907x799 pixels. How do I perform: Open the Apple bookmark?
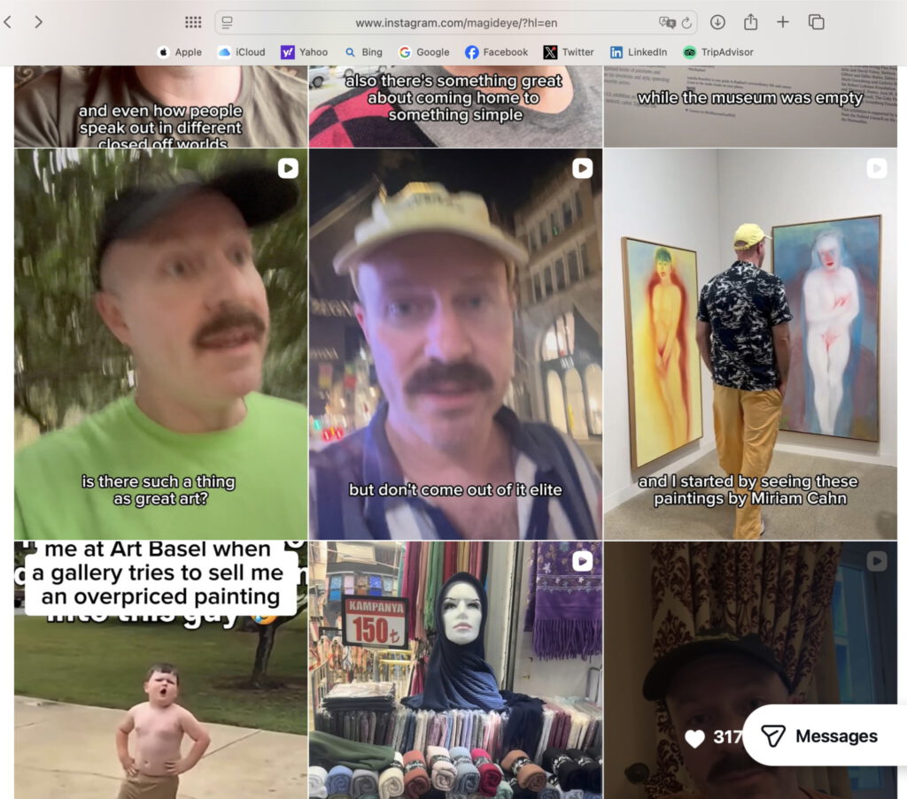point(179,52)
